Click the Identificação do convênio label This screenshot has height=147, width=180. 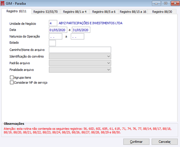(x=27, y=56)
